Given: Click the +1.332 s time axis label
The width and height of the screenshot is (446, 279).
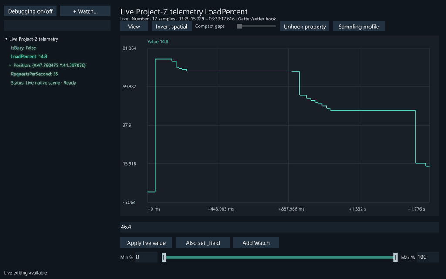Looking at the screenshot, I should tap(357, 209).
